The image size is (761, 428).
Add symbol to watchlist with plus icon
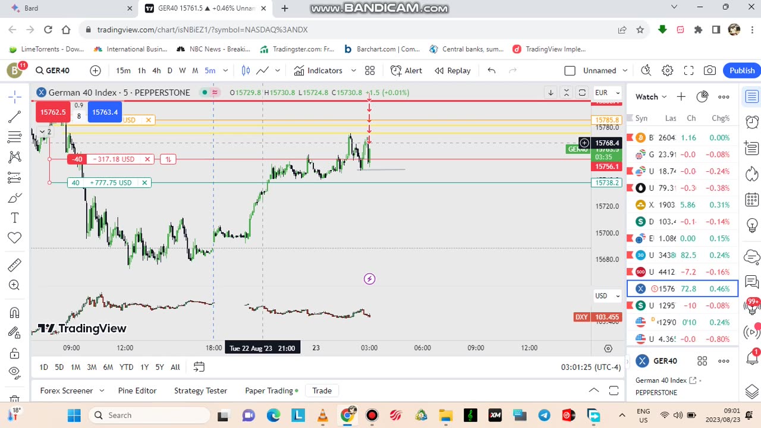pos(681,96)
